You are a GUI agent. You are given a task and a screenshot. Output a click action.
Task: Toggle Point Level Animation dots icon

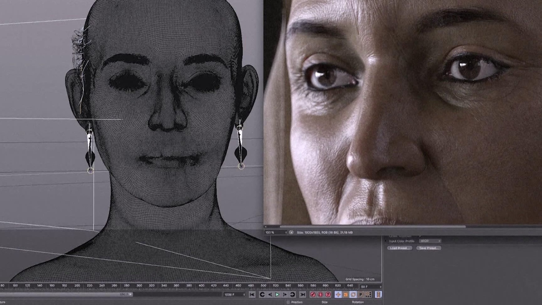pos(368,295)
